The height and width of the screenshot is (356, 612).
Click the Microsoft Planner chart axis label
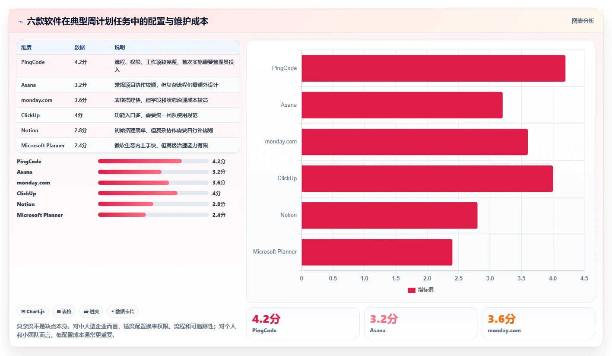click(275, 251)
